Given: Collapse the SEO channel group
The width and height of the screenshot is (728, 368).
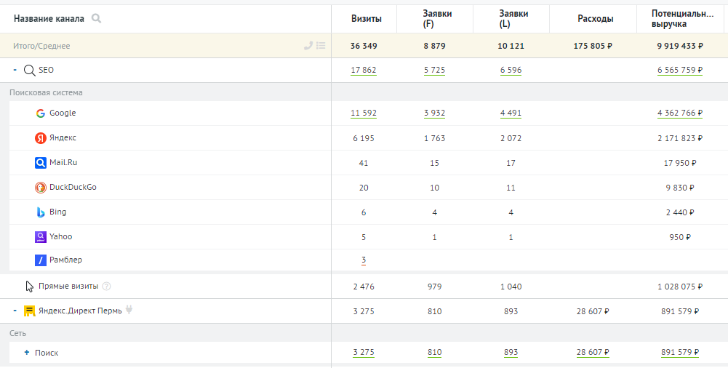Looking at the screenshot, I should [x=15, y=70].
